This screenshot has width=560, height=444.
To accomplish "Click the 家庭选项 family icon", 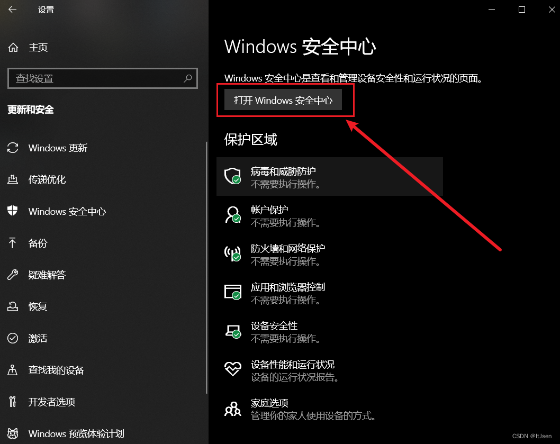I will (232, 409).
